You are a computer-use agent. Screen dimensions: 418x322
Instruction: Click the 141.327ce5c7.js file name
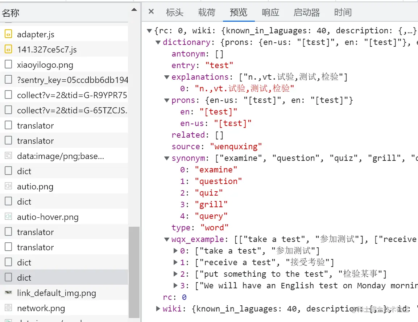[47, 50]
